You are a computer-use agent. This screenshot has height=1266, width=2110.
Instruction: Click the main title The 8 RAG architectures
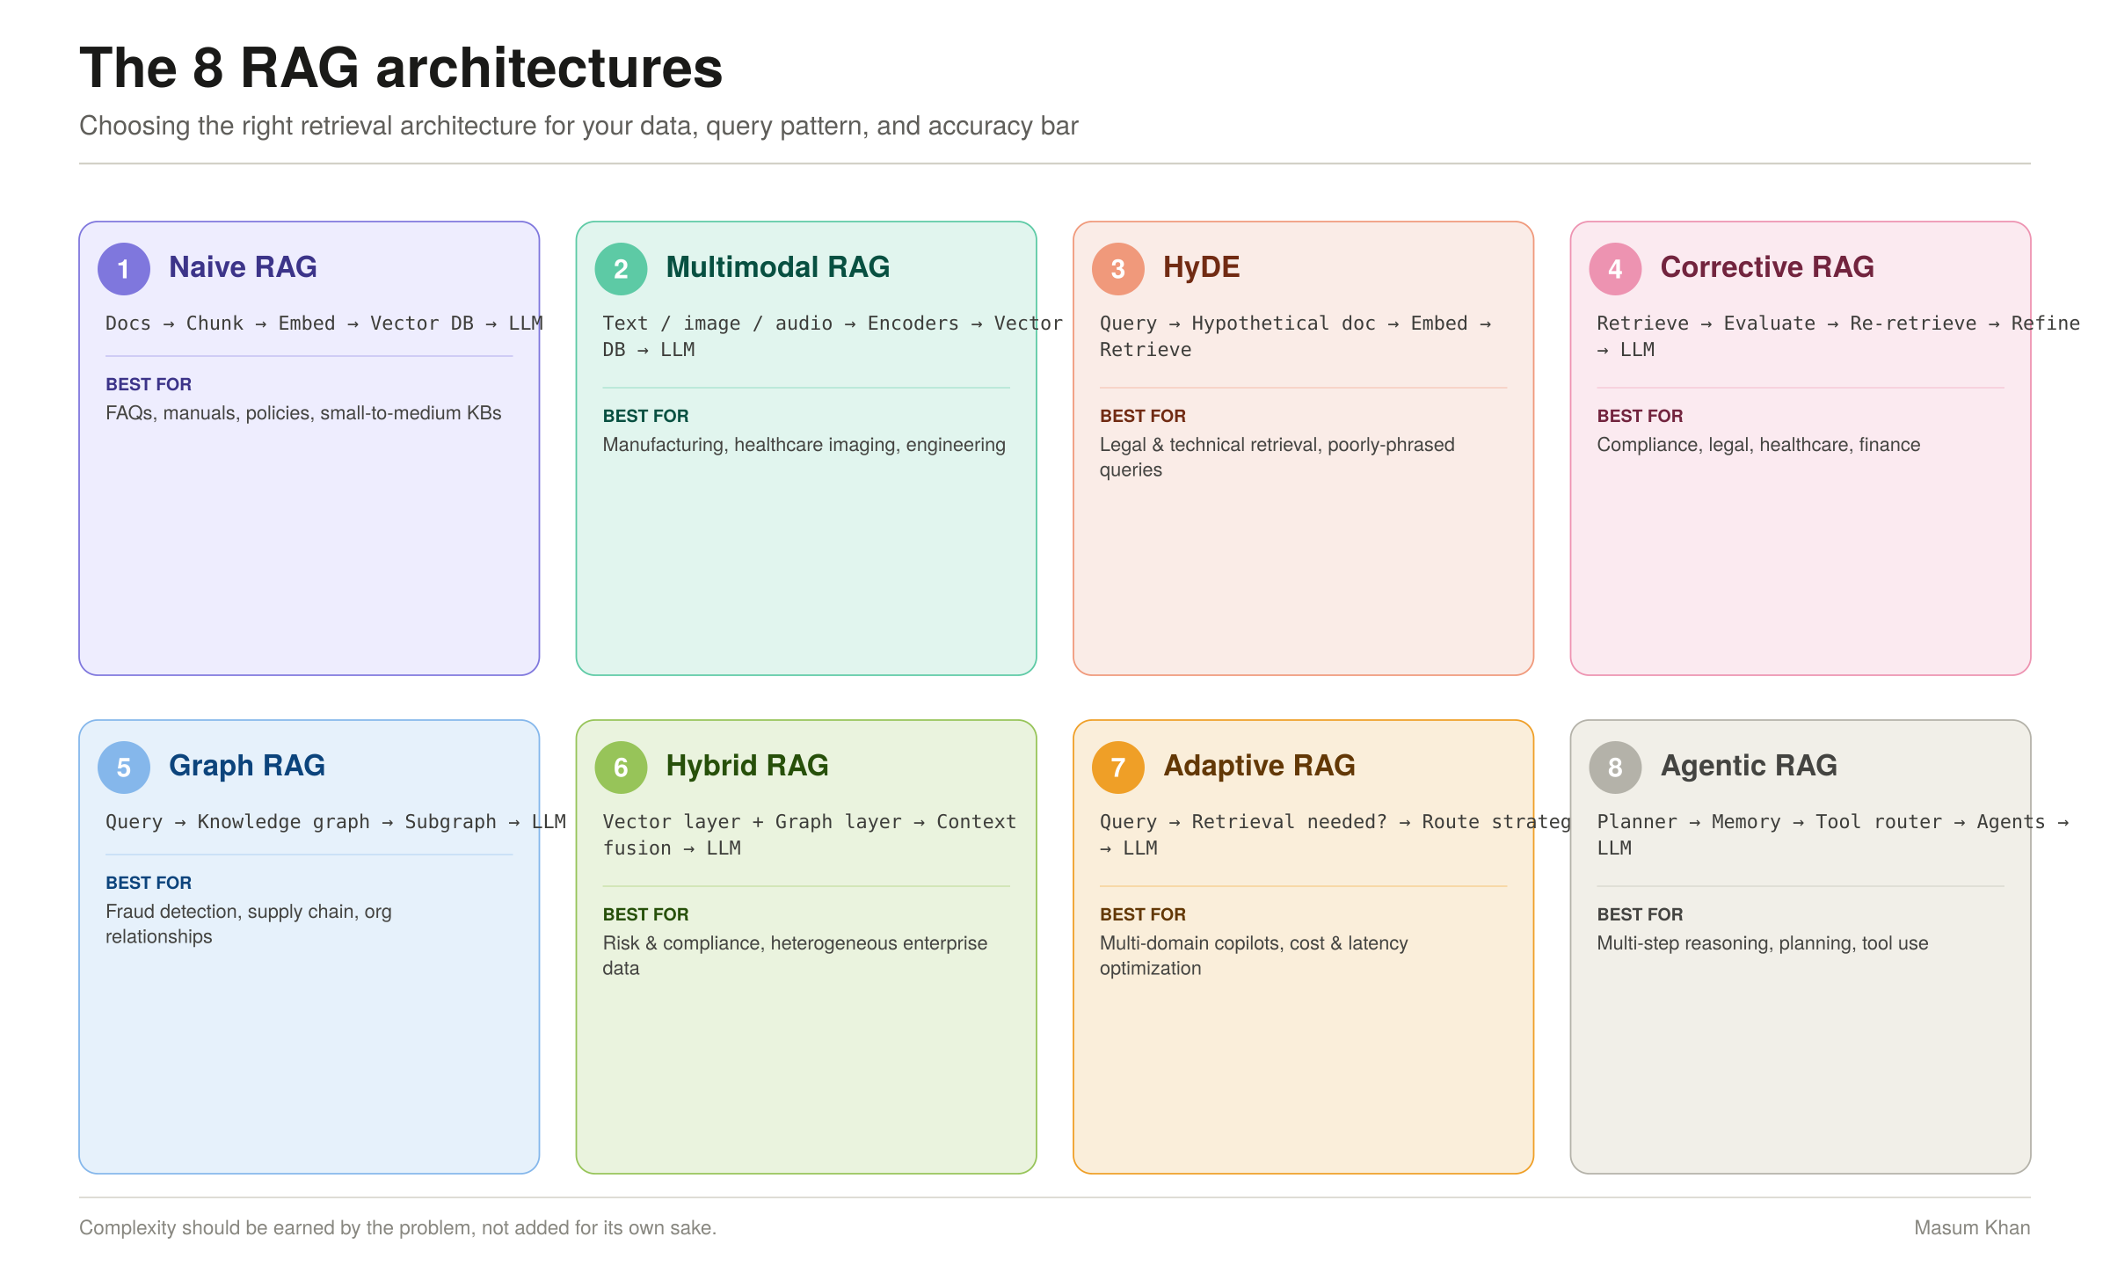(401, 68)
